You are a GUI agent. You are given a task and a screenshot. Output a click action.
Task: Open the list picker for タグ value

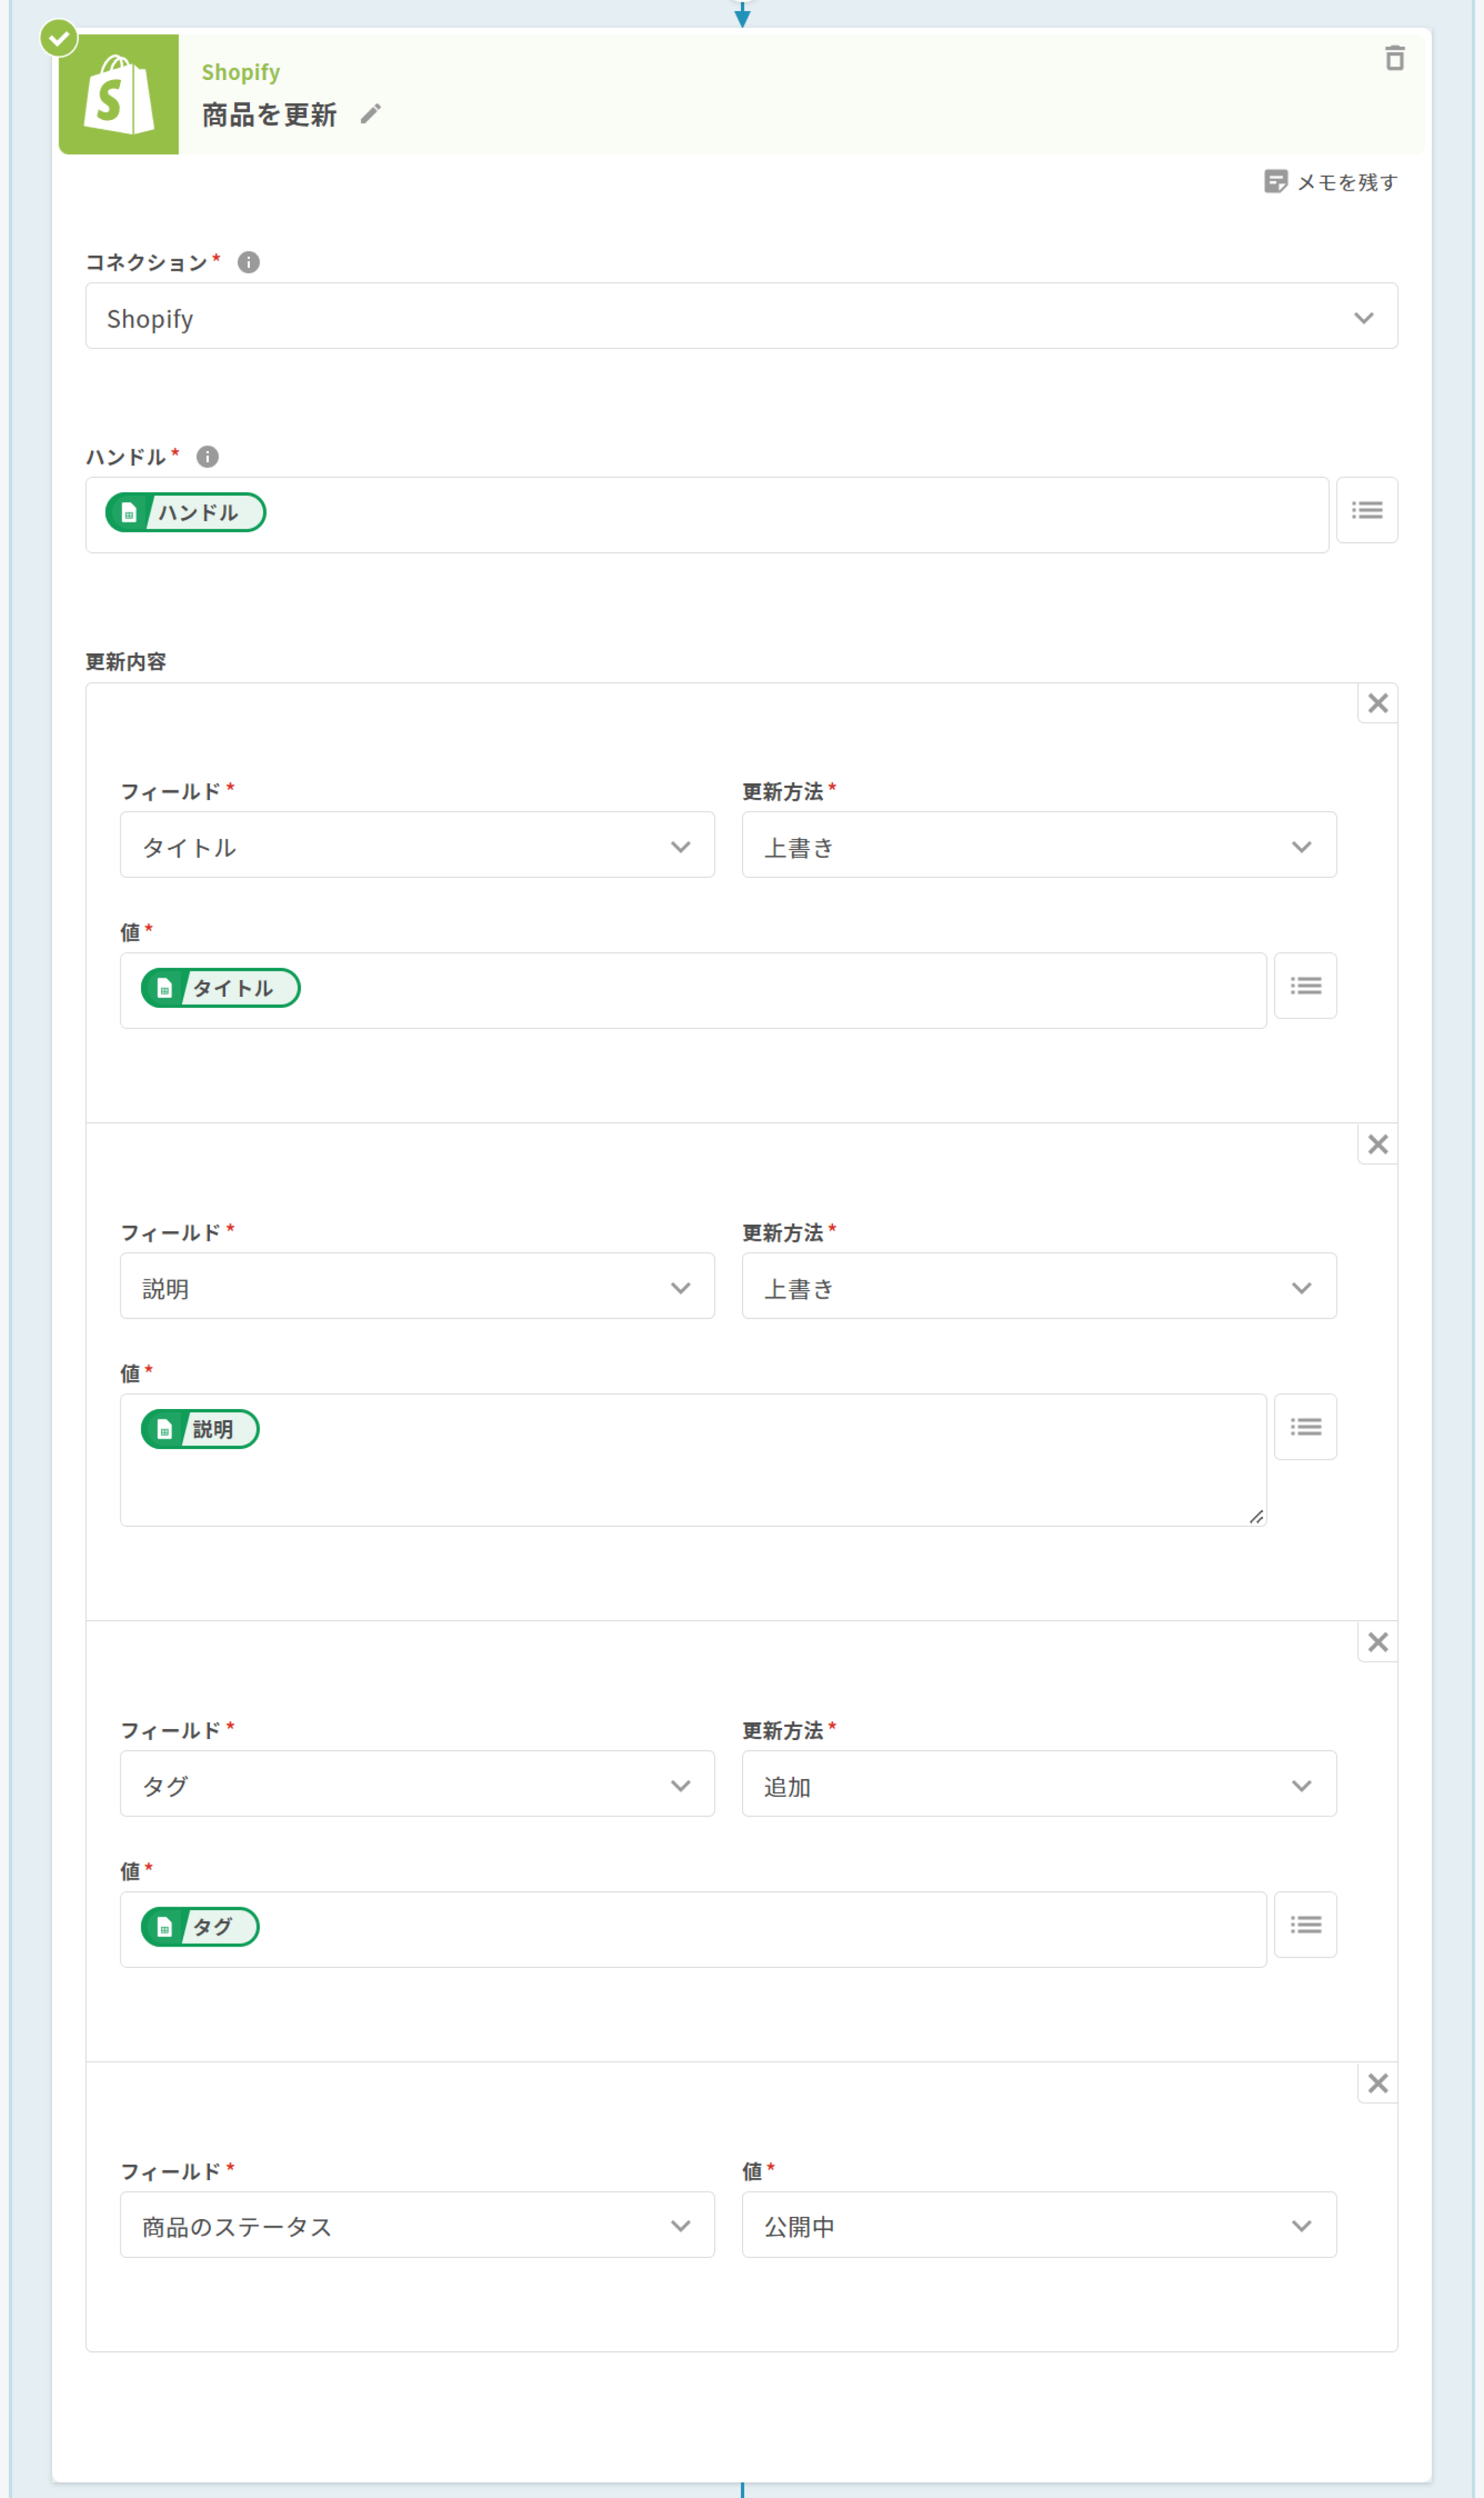1305,1925
